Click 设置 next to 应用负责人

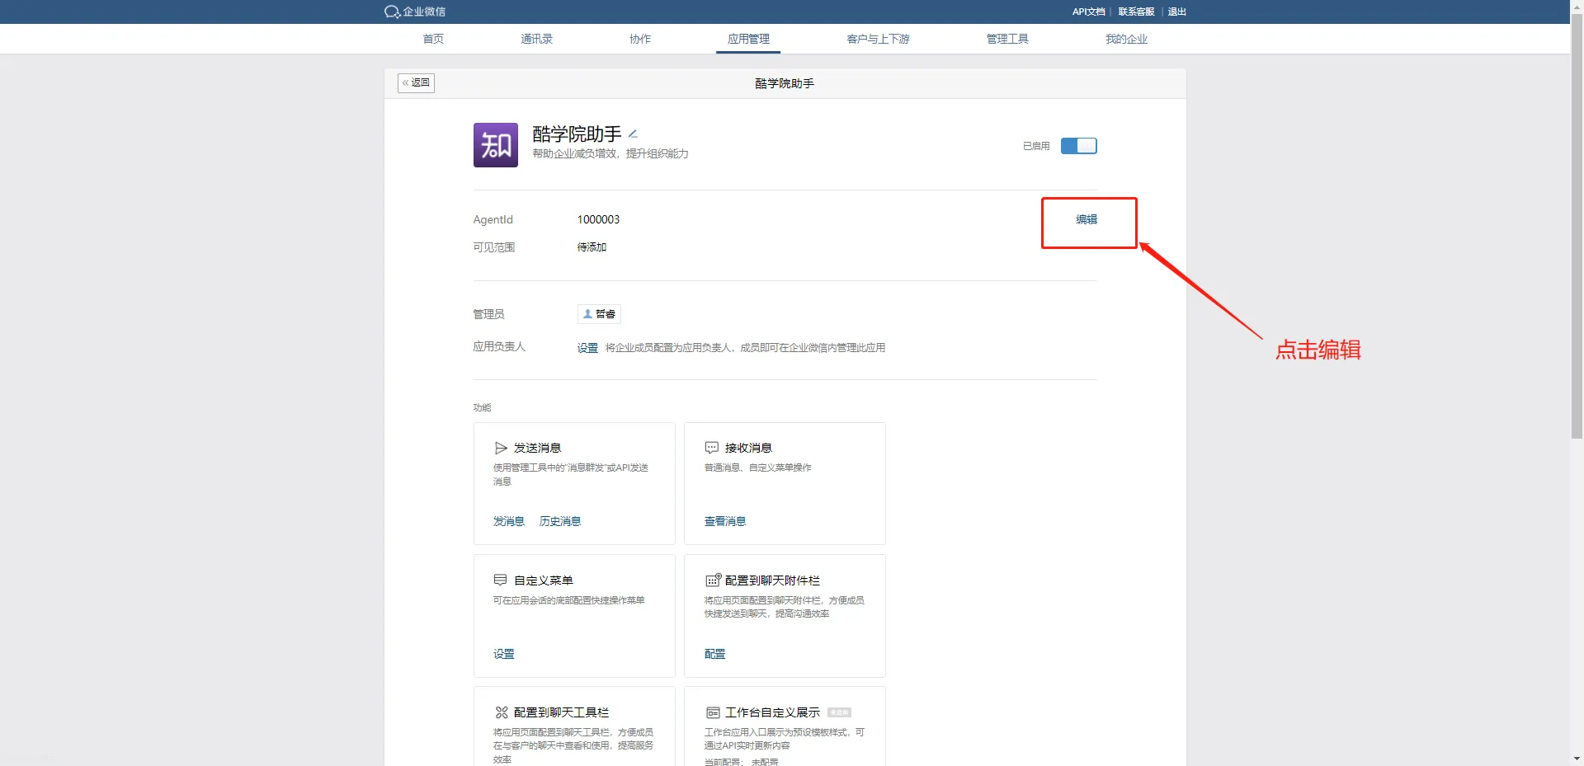coord(587,348)
